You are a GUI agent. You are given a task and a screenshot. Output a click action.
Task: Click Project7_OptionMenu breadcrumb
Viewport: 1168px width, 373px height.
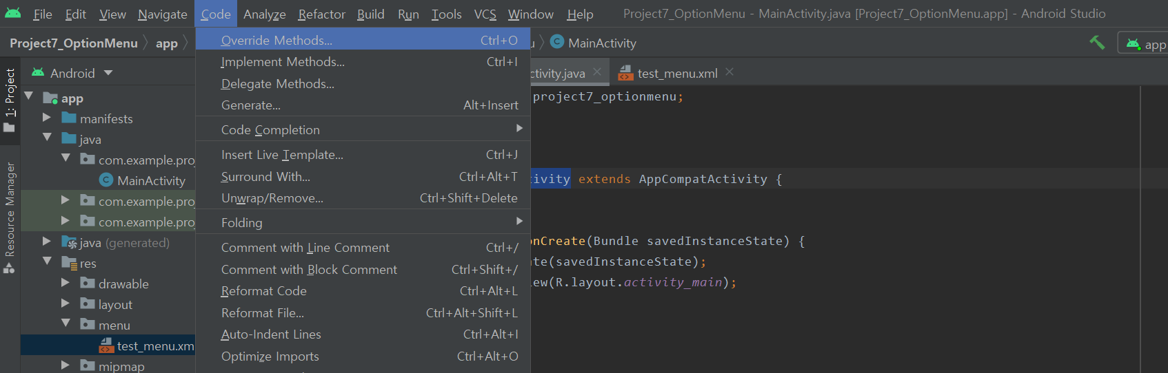pos(74,43)
